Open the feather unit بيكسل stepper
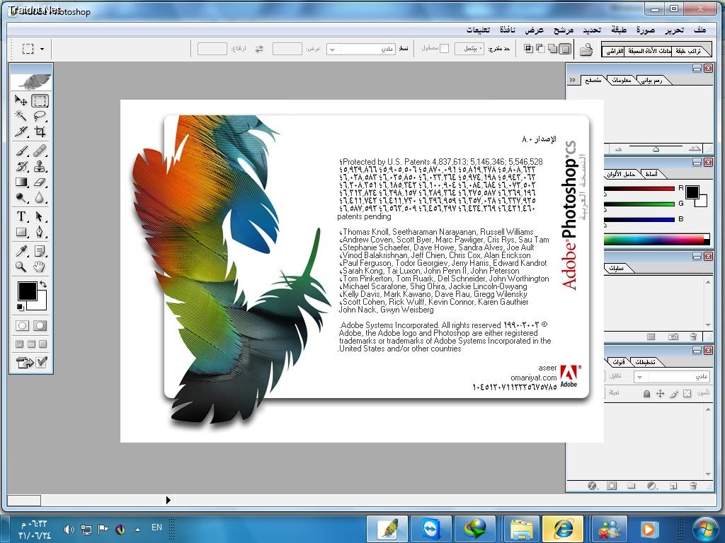 pyautogui.click(x=469, y=49)
